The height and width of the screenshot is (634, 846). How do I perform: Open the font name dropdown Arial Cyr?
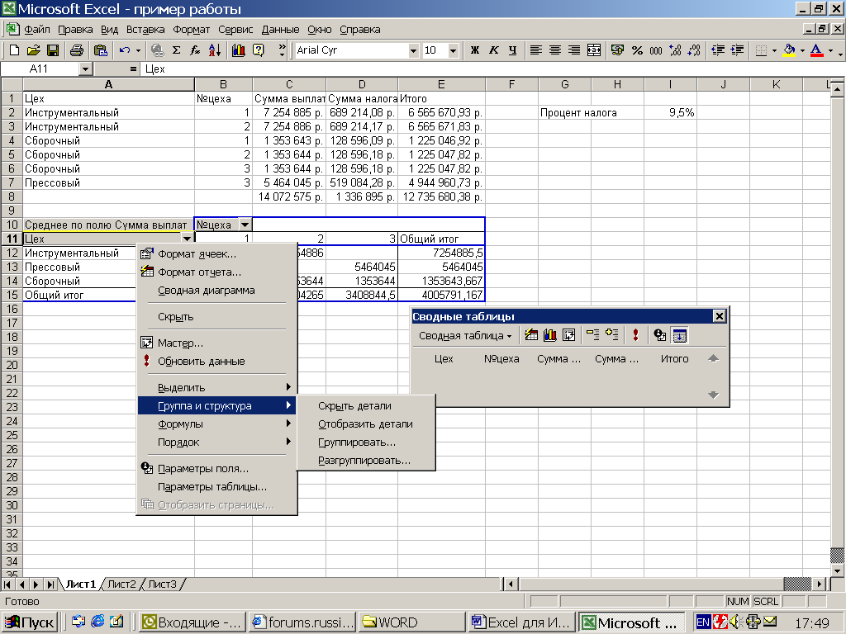[413, 50]
